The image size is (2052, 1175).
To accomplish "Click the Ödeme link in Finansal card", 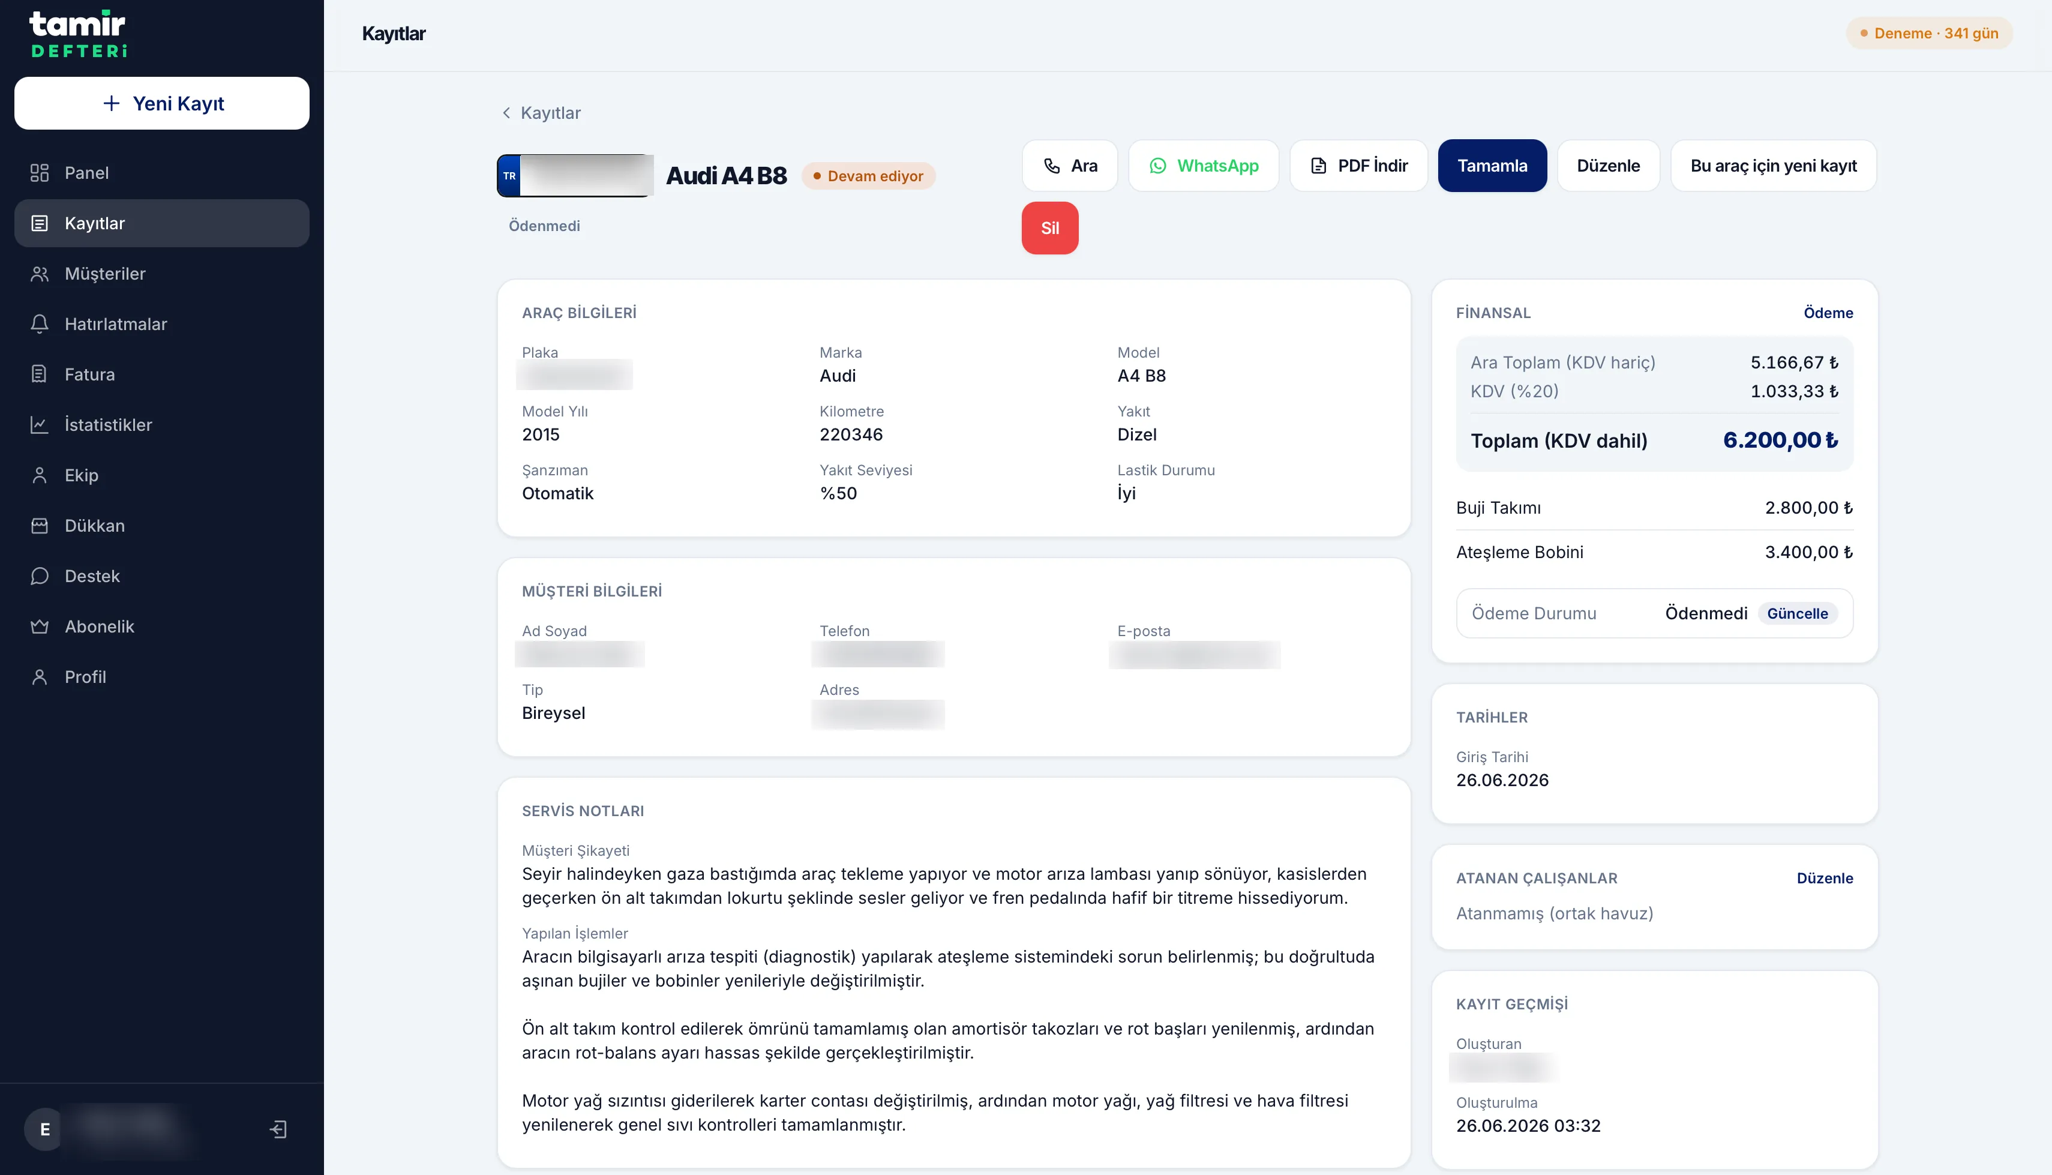I will point(1828,313).
